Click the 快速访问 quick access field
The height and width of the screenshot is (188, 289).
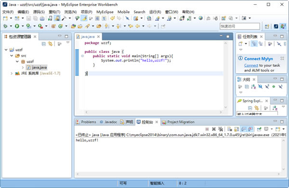point(240,26)
